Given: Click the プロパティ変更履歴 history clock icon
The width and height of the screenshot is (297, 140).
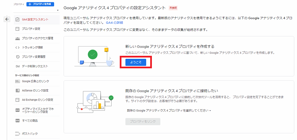Looking at the screenshot, I should click(18, 57).
